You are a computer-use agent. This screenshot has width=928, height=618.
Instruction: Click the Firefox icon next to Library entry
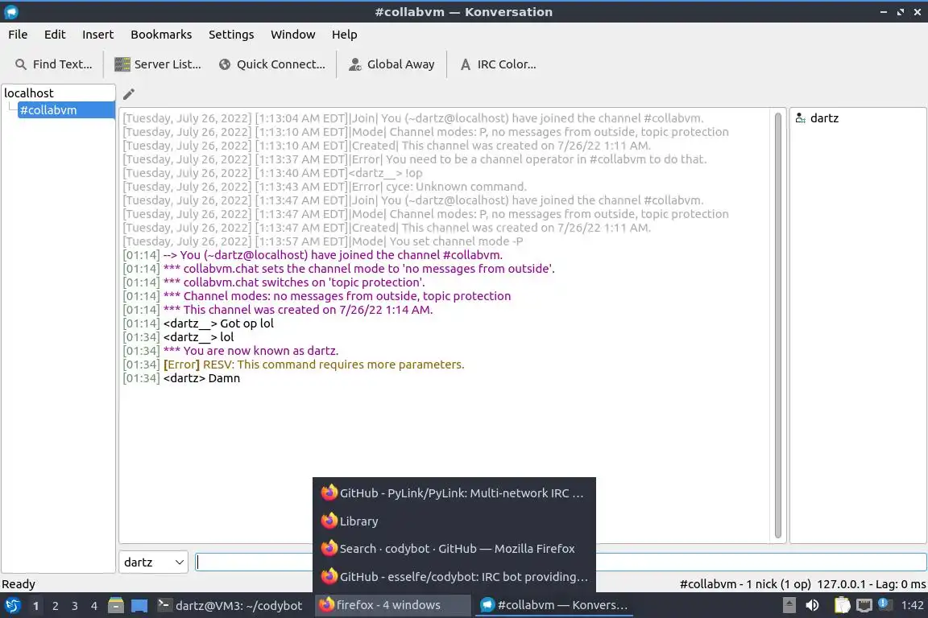pyautogui.click(x=329, y=521)
